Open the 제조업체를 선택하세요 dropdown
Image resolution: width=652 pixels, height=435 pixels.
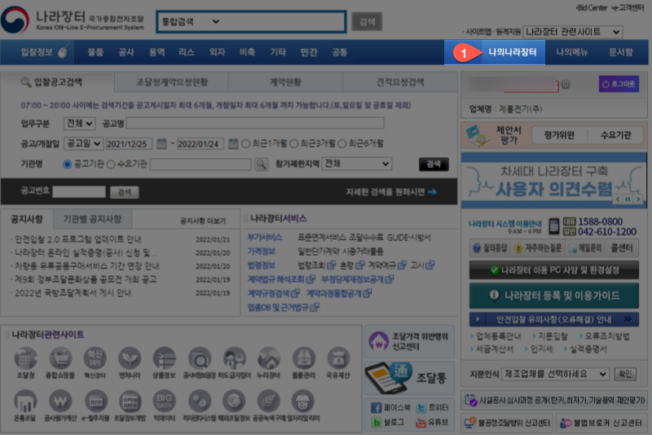click(555, 374)
